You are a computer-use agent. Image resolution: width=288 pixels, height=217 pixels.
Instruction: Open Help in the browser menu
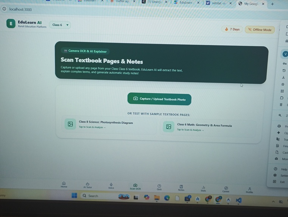280,169
